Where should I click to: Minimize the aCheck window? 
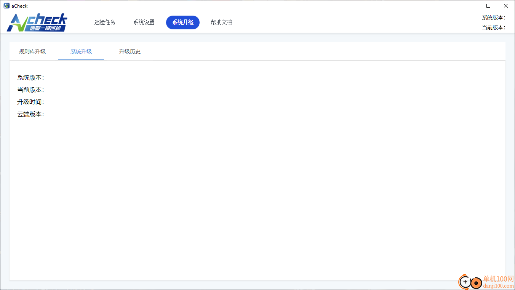pos(471,6)
